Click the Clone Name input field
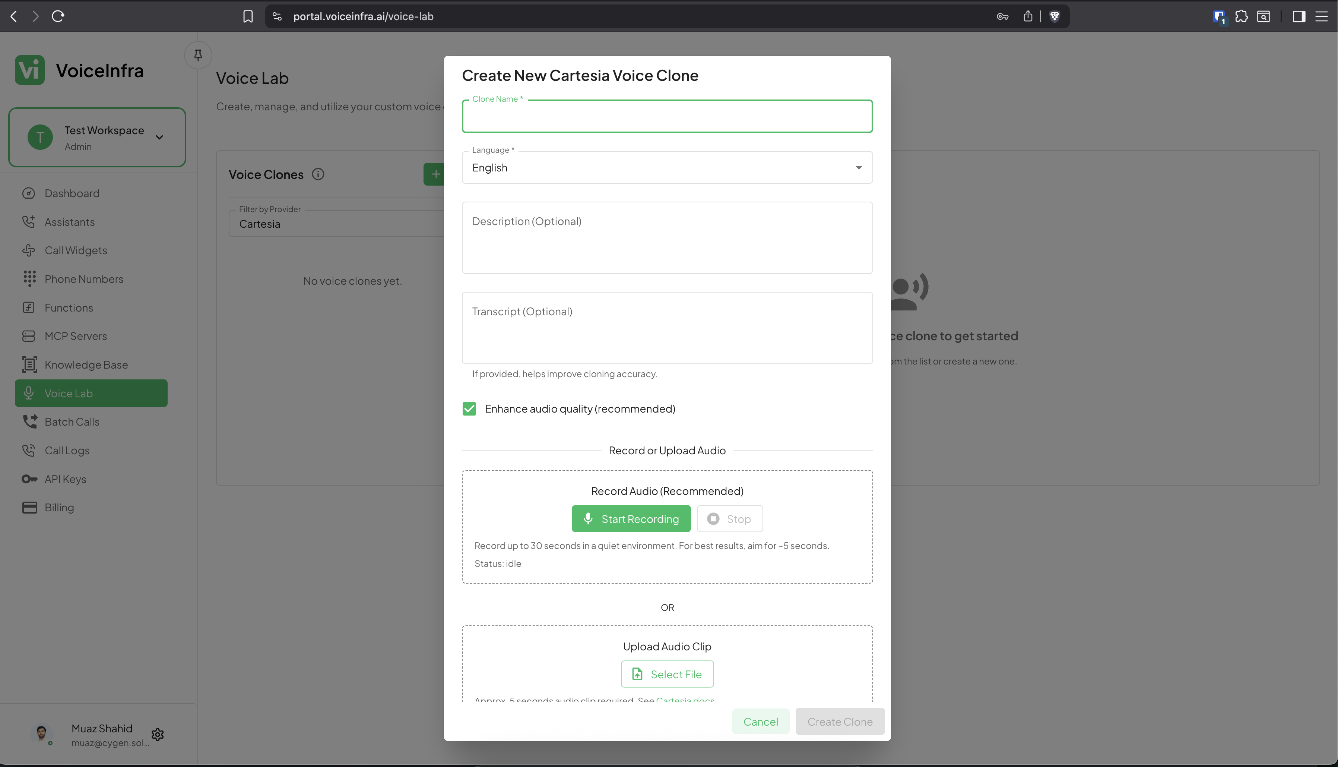 click(667, 116)
